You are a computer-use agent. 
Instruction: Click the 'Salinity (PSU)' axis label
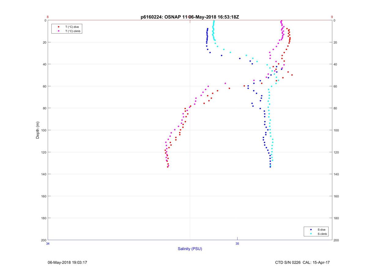190,249
